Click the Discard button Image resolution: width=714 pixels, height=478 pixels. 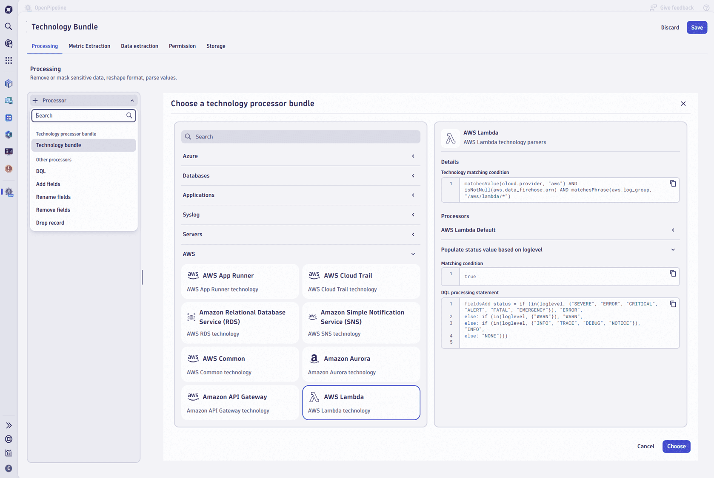[x=670, y=28]
